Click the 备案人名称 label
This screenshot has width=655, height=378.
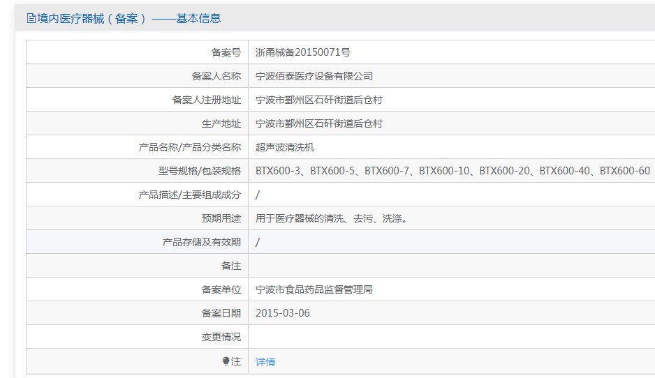coord(216,76)
